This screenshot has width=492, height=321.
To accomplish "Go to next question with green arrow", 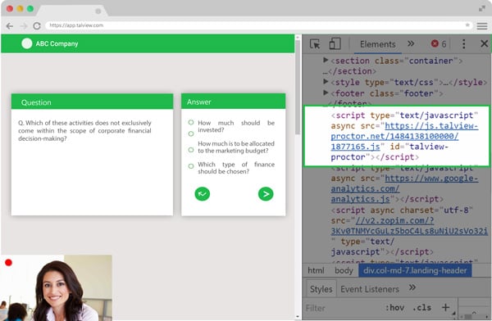I will tap(266, 194).
